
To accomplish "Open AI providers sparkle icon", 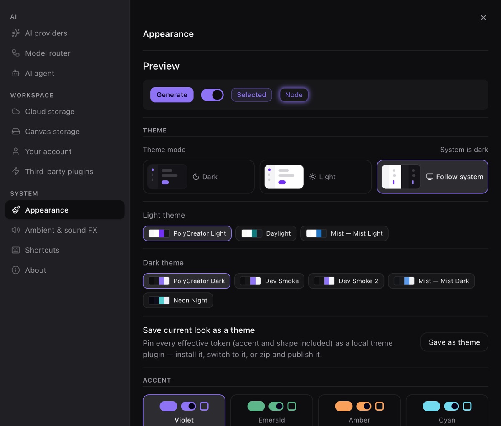I will pyautogui.click(x=15, y=33).
